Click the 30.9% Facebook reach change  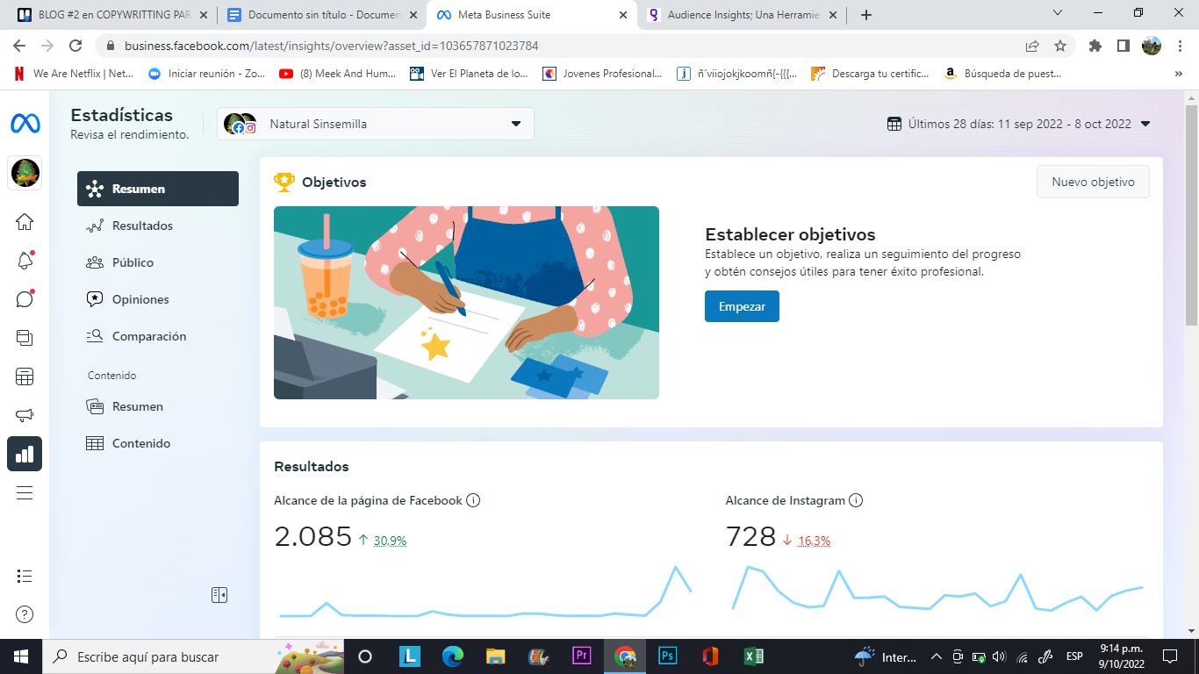click(390, 541)
